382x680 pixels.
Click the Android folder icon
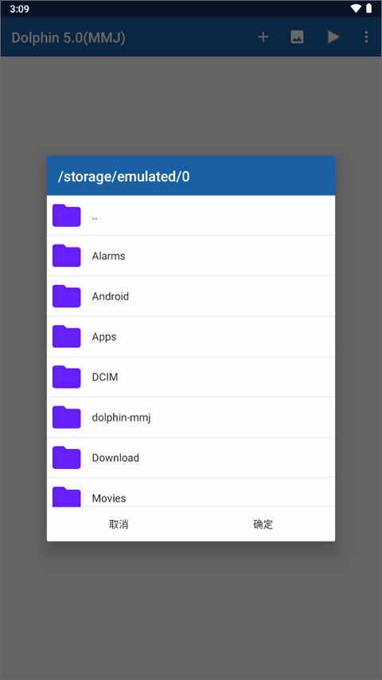(x=66, y=296)
